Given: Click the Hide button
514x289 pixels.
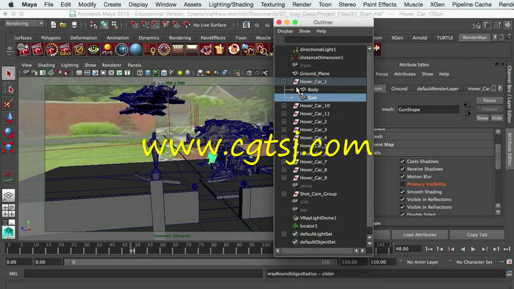Looking at the screenshot, I should tap(496, 118).
